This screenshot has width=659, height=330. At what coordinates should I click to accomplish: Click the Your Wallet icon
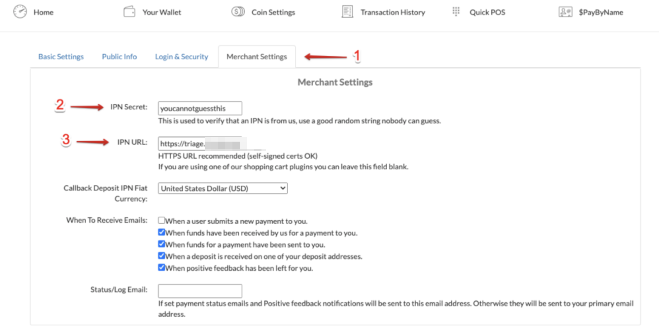tap(129, 12)
